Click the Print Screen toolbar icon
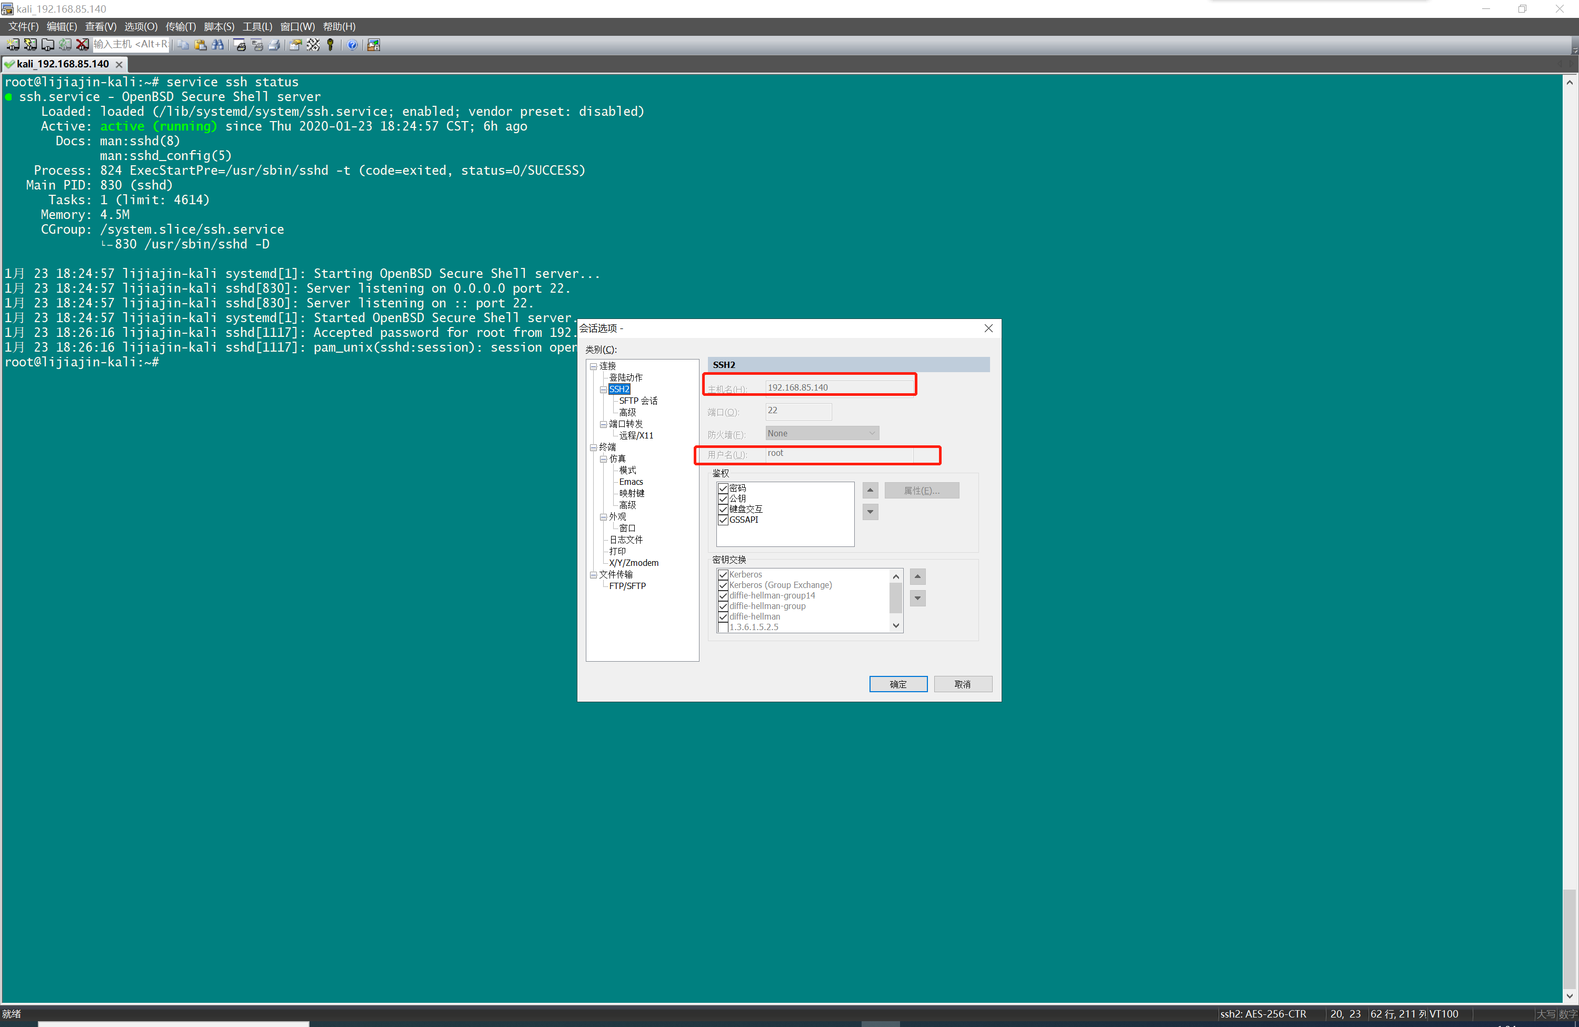1579x1027 pixels. pyautogui.click(x=240, y=44)
